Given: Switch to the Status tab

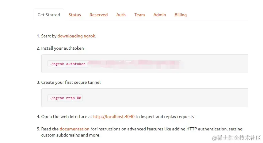Looking at the screenshot, I should [75, 15].
